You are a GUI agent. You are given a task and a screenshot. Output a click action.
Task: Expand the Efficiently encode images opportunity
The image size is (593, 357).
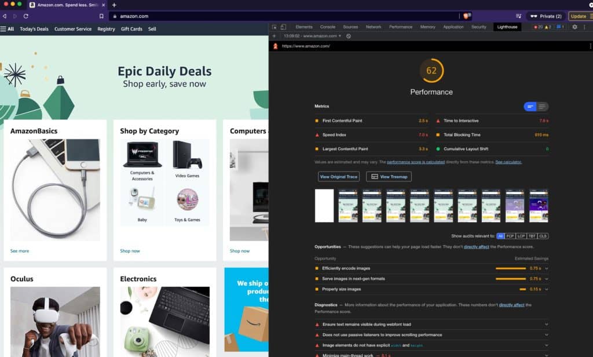(x=431, y=268)
